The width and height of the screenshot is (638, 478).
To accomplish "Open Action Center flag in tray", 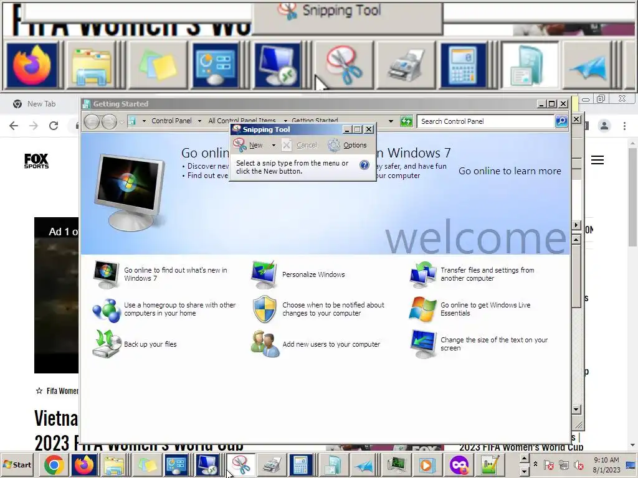I will pos(548,465).
